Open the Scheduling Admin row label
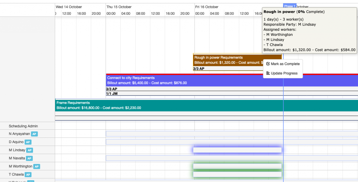Image resolution: width=358 pixels, height=182 pixels. (23, 126)
